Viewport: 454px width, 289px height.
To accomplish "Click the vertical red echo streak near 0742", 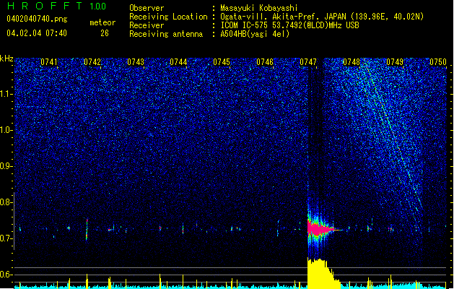I will (87, 229).
